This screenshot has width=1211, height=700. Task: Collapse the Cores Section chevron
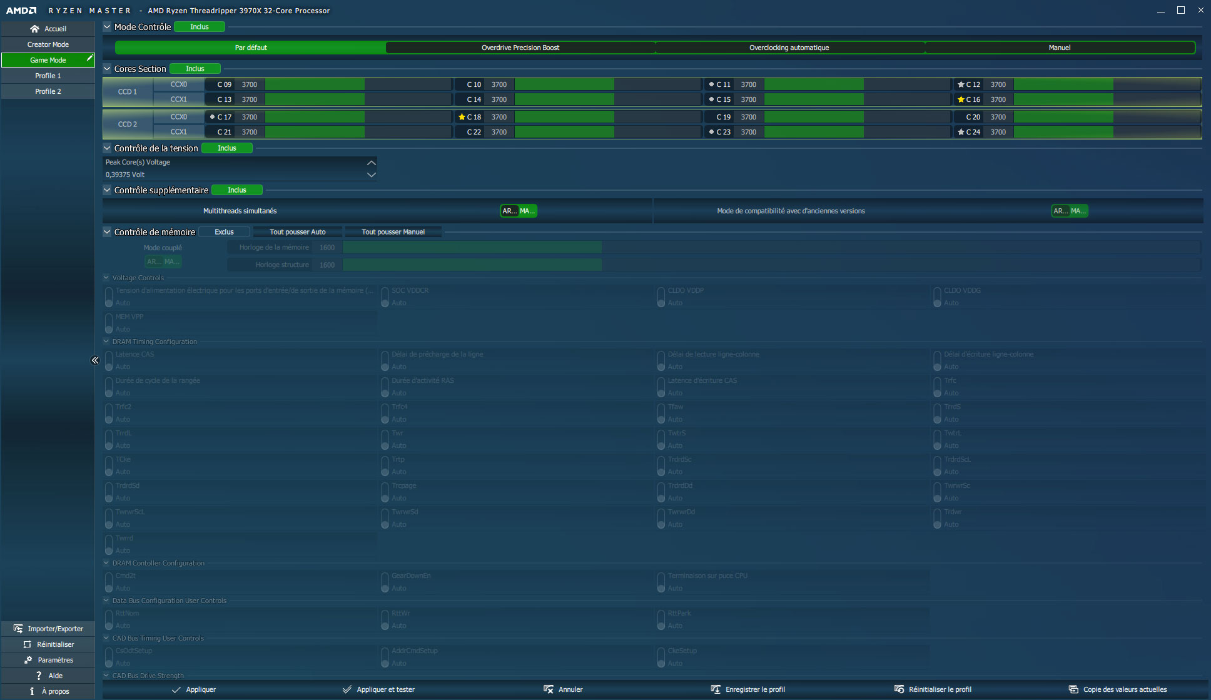click(x=107, y=69)
